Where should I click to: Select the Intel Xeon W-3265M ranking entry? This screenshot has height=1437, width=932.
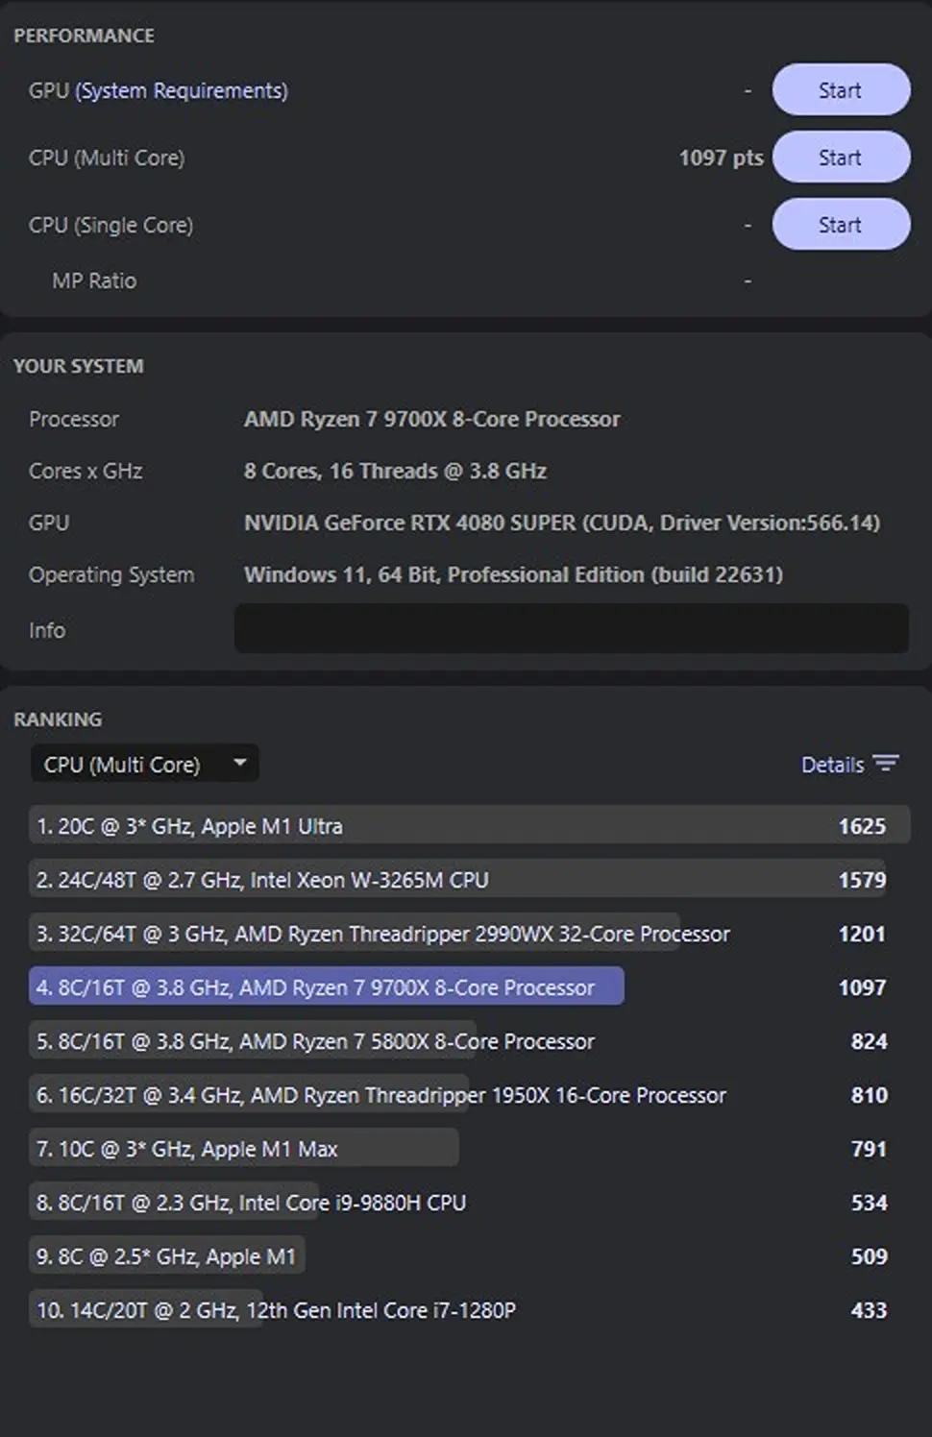469,880
